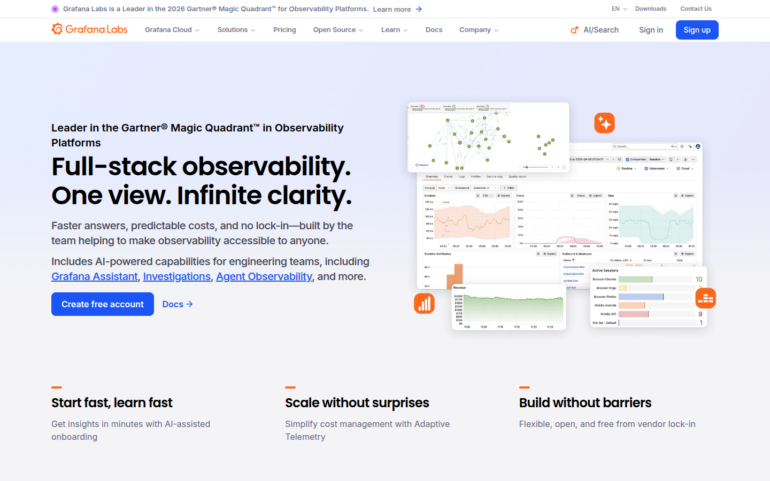This screenshot has width=770, height=481.
Task: Click the expand icon in Duration panel
Action: coord(478,196)
